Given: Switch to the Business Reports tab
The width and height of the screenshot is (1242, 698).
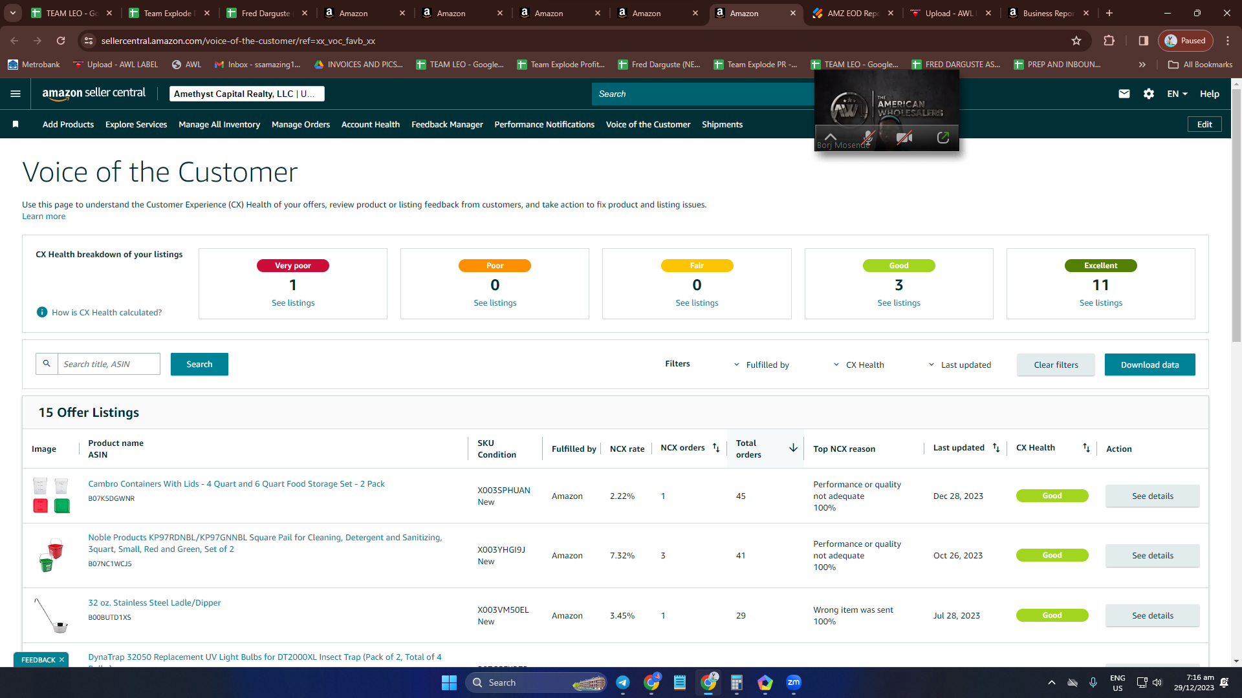Looking at the screenshot, I should point(1047,13).
